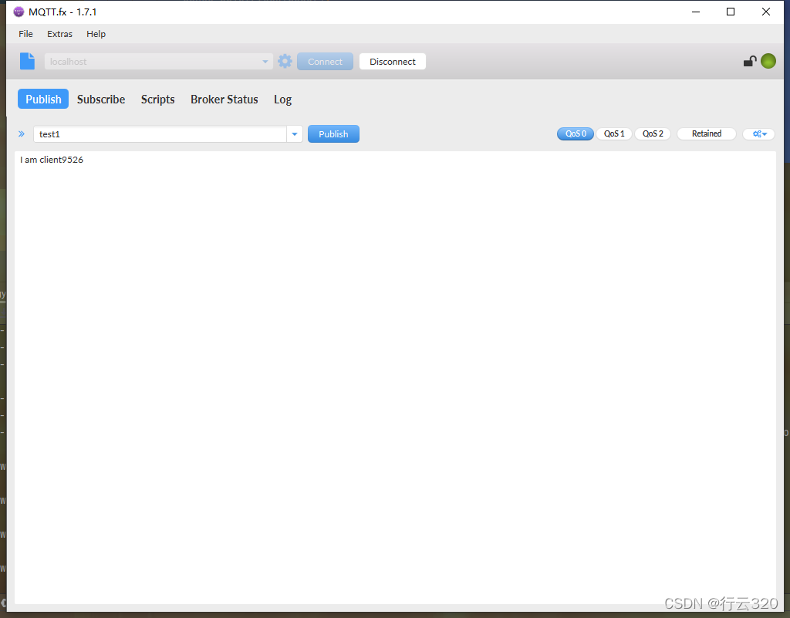The width and height of the screenshot is (790, 618).
Task: Open the File menu
Action: pyautogui.click(x=25, y=34)
